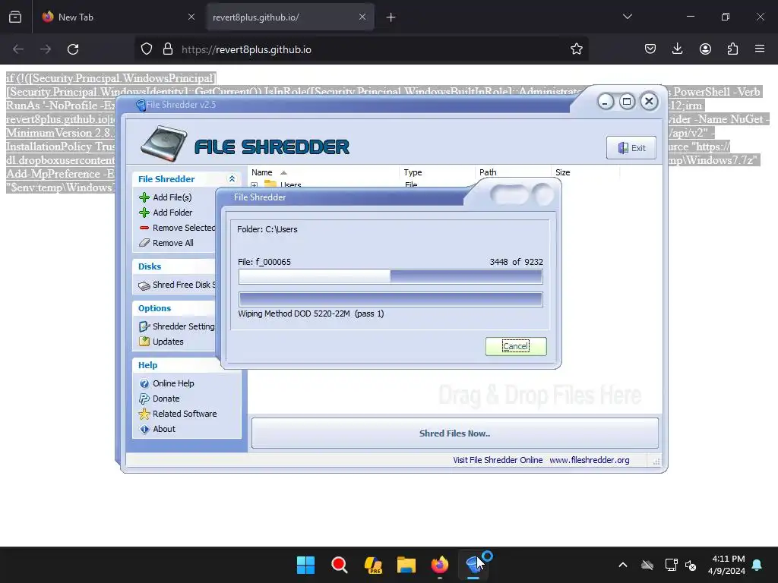This screenshot has height=583, width=778.
Task: Open the Windows Start menu
Action: coord(305,565)
